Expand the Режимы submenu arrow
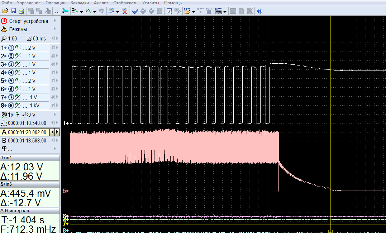This screenshot has width=386, height=233. point(55,29)
